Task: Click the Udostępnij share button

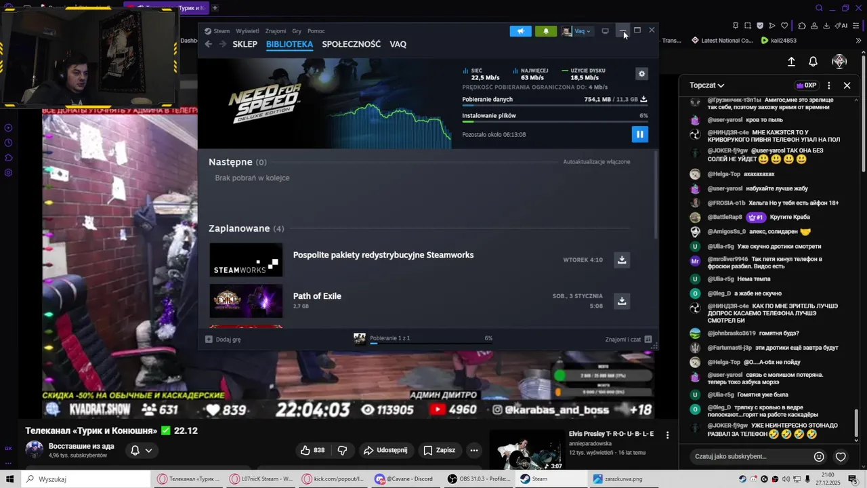Action: 385,450
